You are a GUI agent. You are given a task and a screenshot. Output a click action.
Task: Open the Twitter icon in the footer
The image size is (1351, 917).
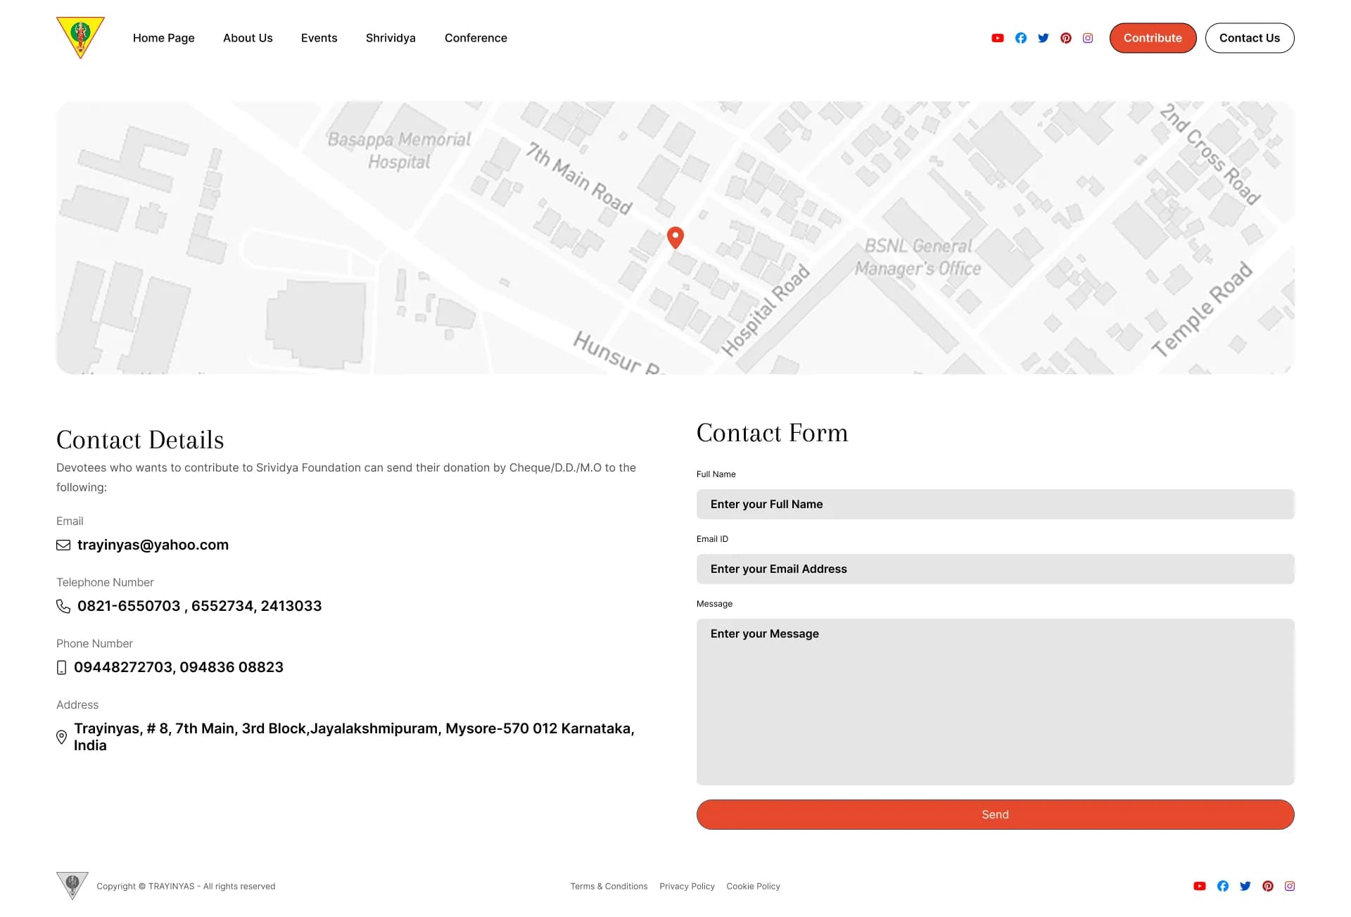(1245, 886)
